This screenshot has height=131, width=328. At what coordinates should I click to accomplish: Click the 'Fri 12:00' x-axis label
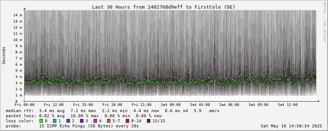pyautogui.click(x=54, y=104)
